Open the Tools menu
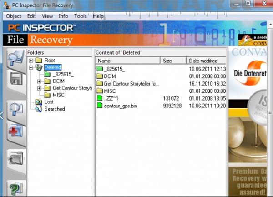 (x=80, y=16)
